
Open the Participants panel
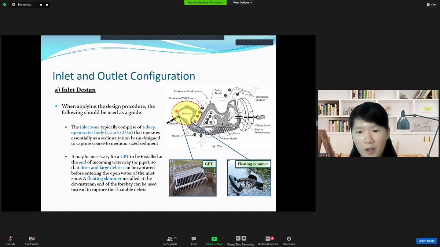click(x=170, y=240)
